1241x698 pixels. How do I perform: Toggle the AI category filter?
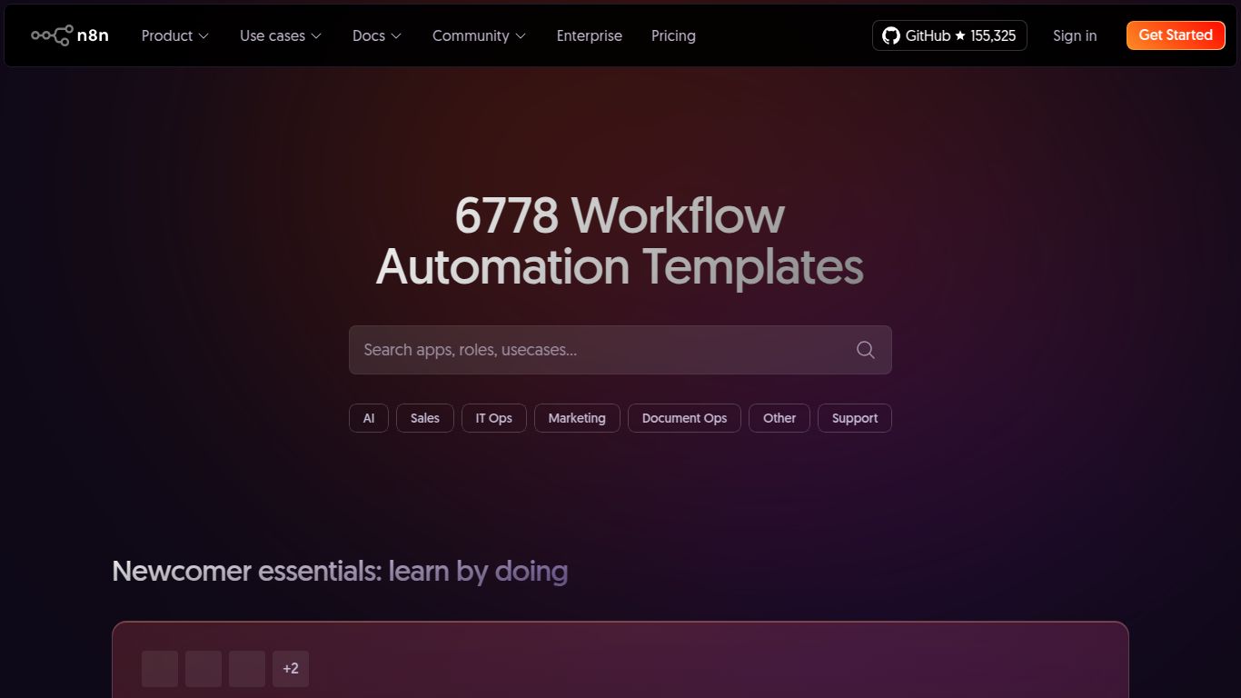coord(368,418)
